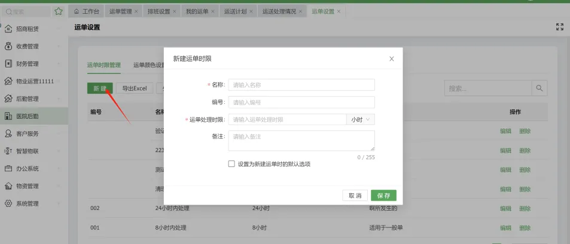The image size is (570, 244).
Task: Click the 取消 button
Action: (355, 196)
